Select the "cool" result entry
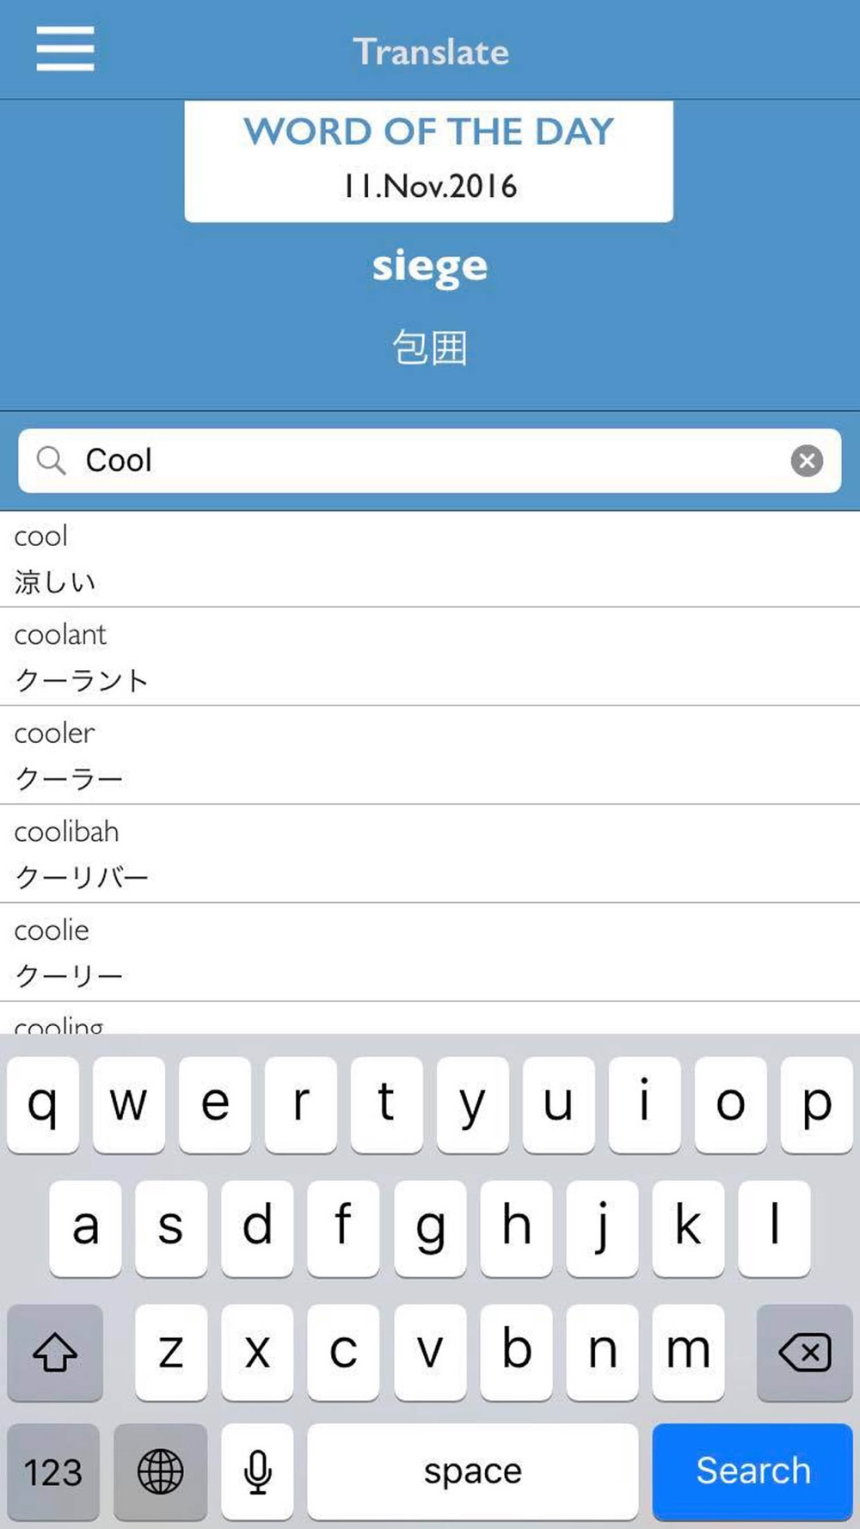Viewport: 860px width, 1529px height. pyautogui.click(x=430, y=559)
